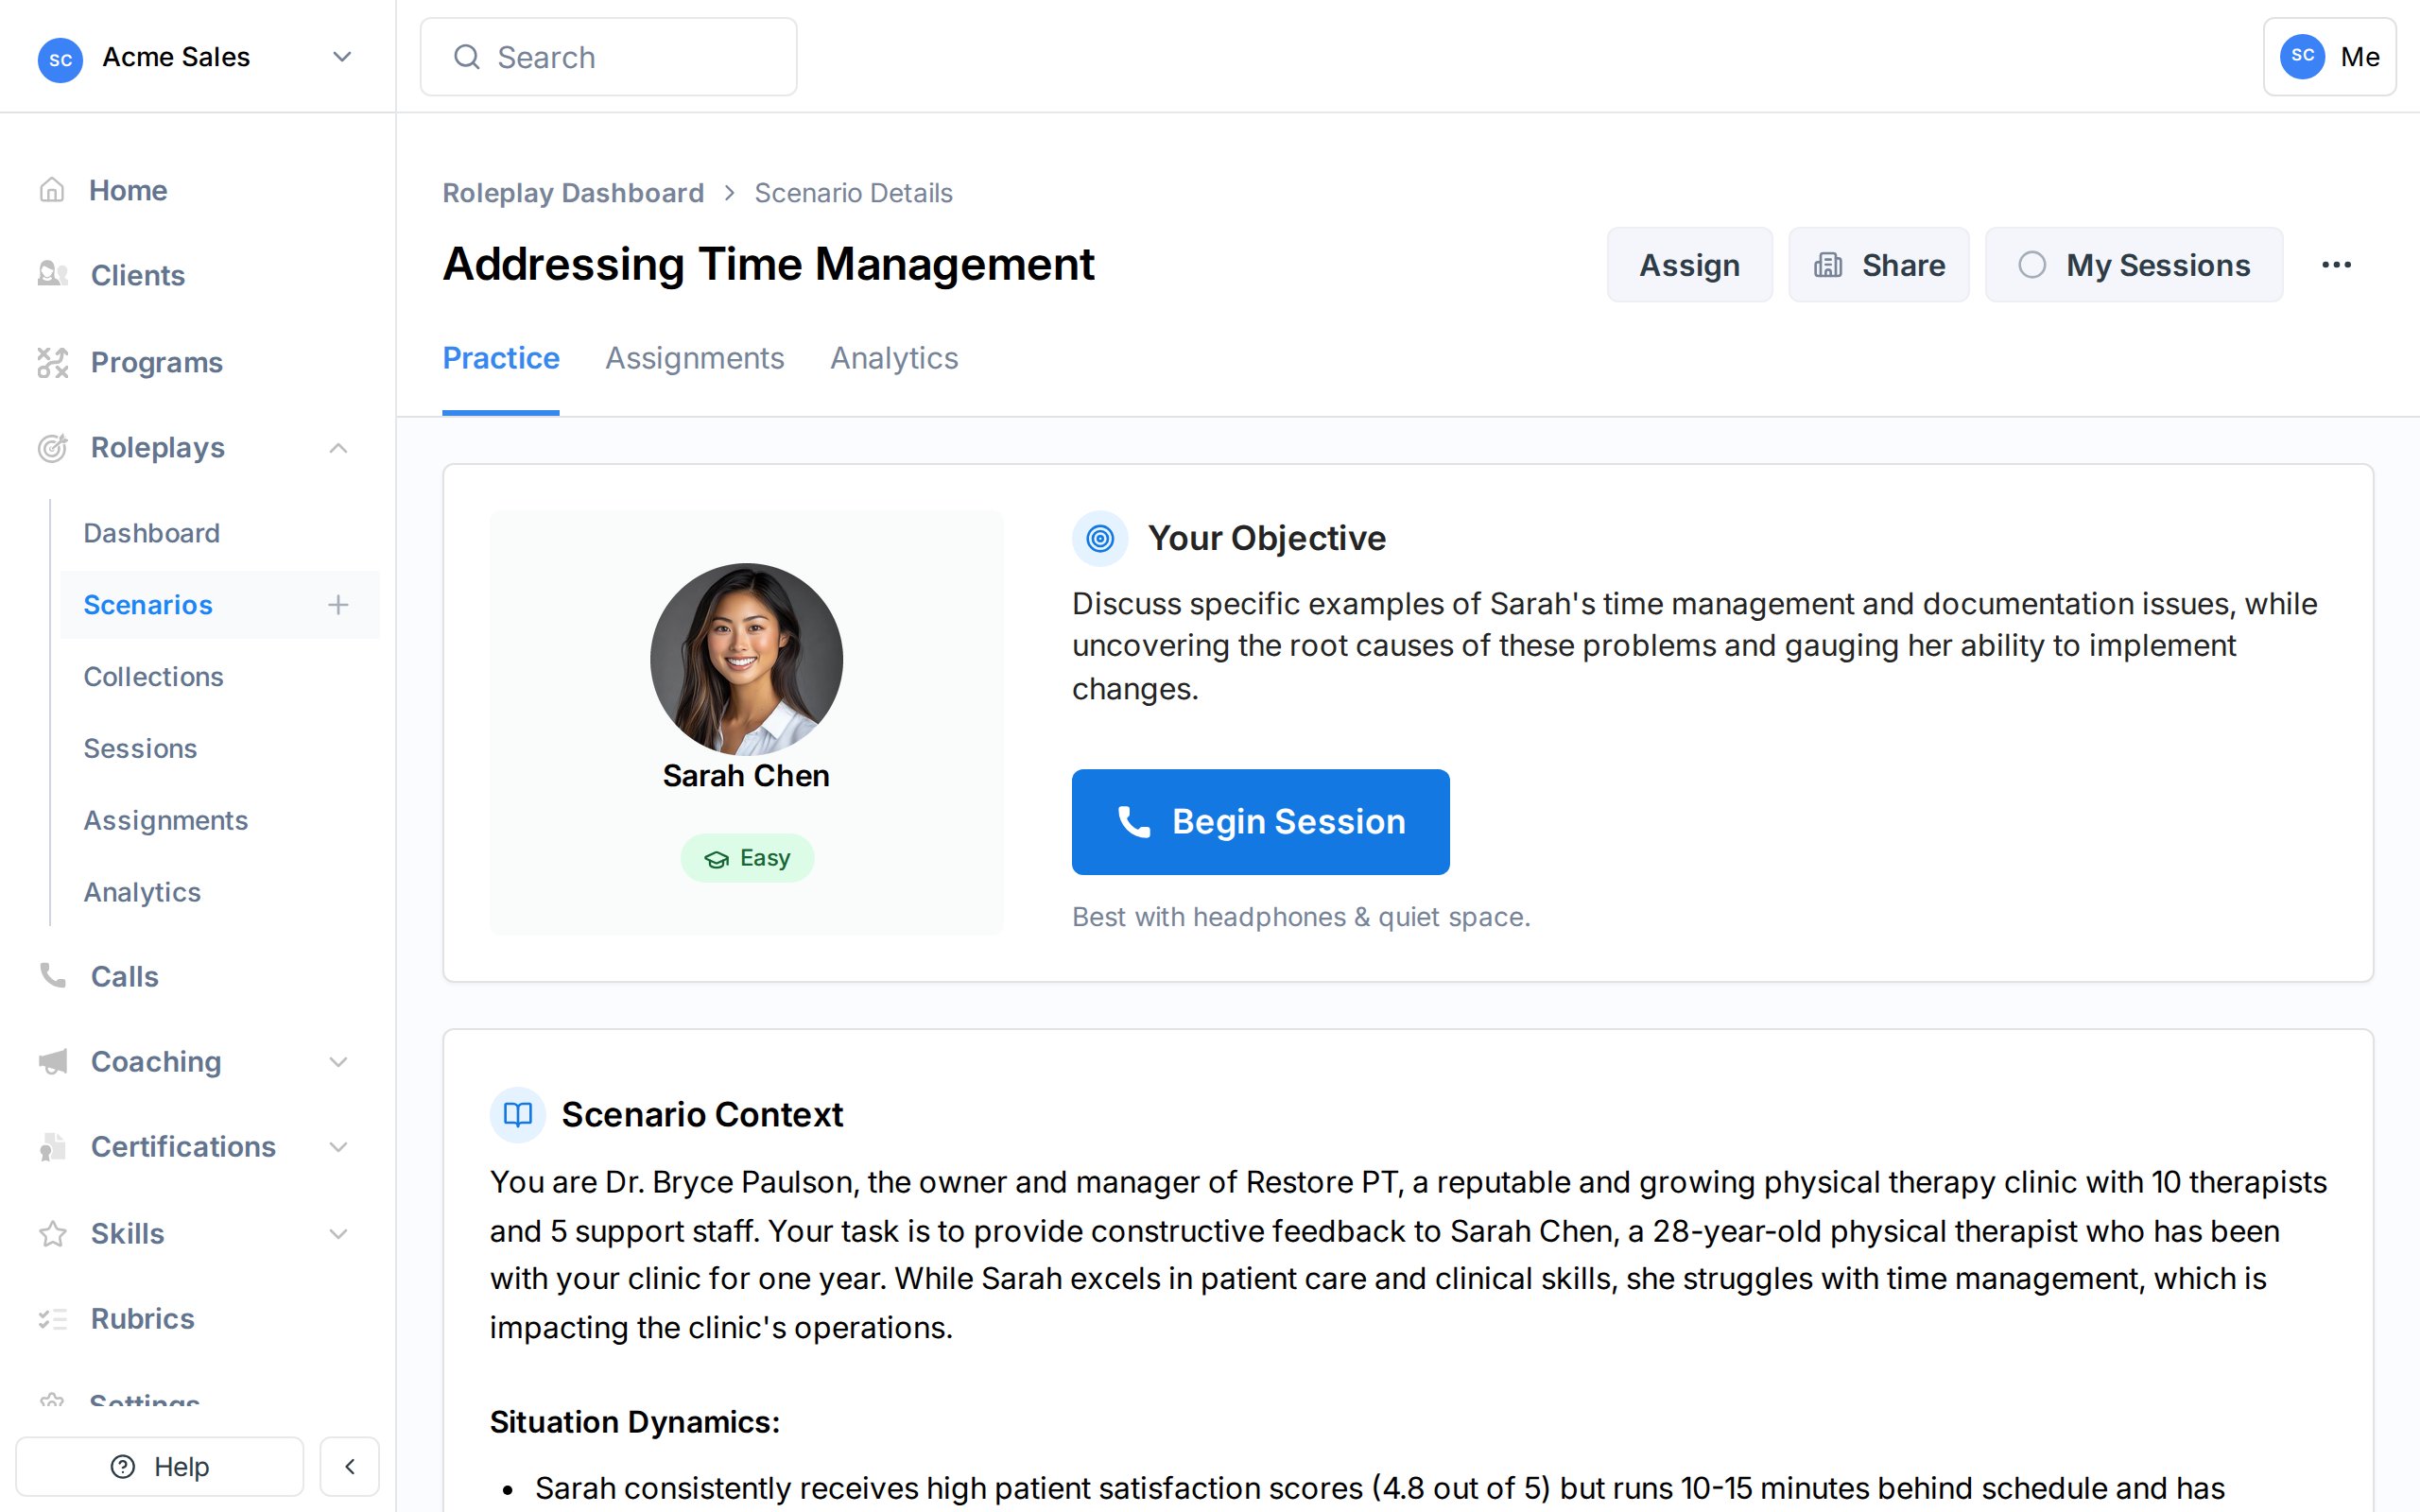This screenshot has width=2420, height=1512.
Task: Switch to the Practice tab
Action: tap(501, 358)
